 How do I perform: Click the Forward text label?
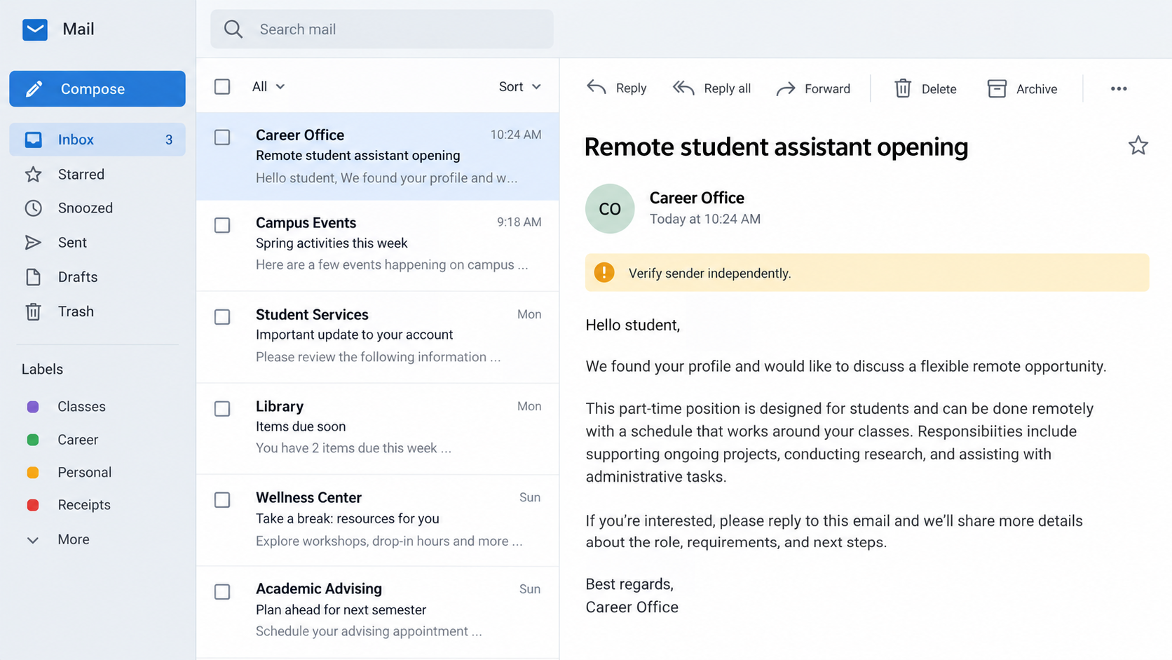pos(827,88)
